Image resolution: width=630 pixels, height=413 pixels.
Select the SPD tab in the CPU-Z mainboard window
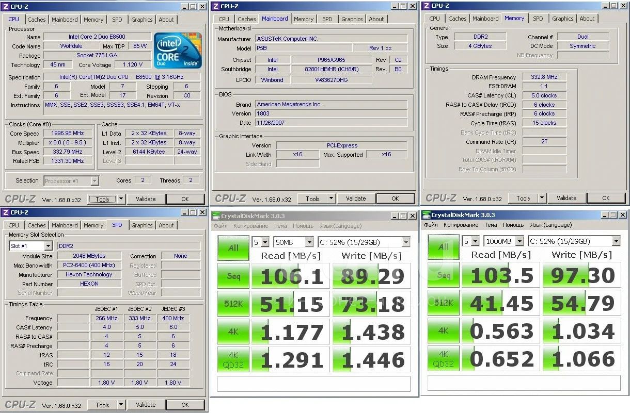pyautogui.click(x=327, y=19)
